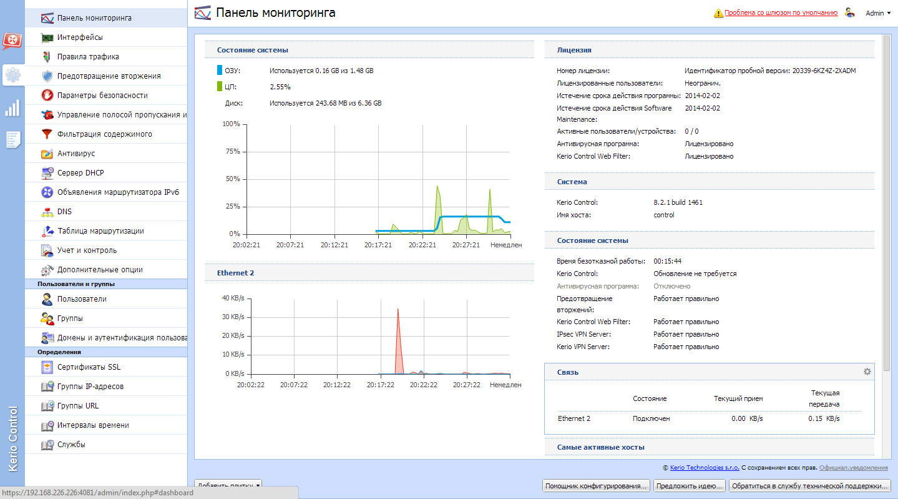The image size is (898, 499).
Task: Open the Admin dropdown menu
Action: [x=878, y=13]
